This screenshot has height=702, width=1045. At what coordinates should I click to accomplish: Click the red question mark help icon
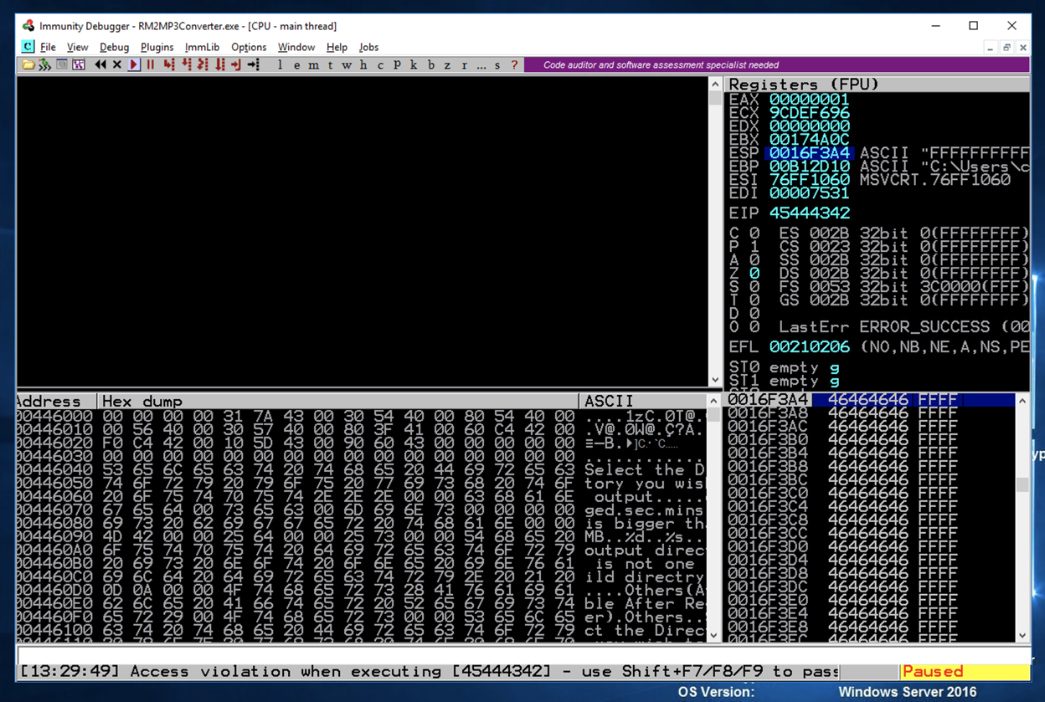[514, 64]
